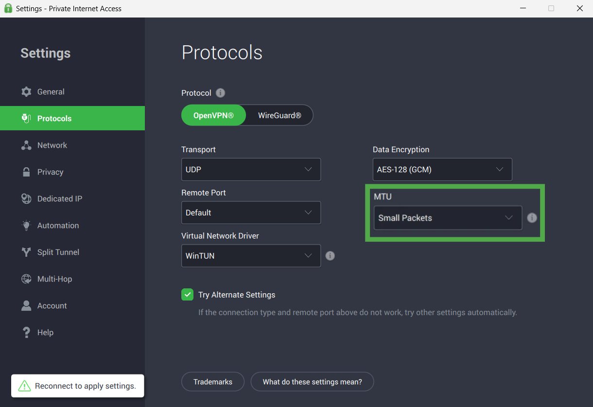593x407 pixels.
Task: Open the Privacy settings page
Action: pos(72,172)
